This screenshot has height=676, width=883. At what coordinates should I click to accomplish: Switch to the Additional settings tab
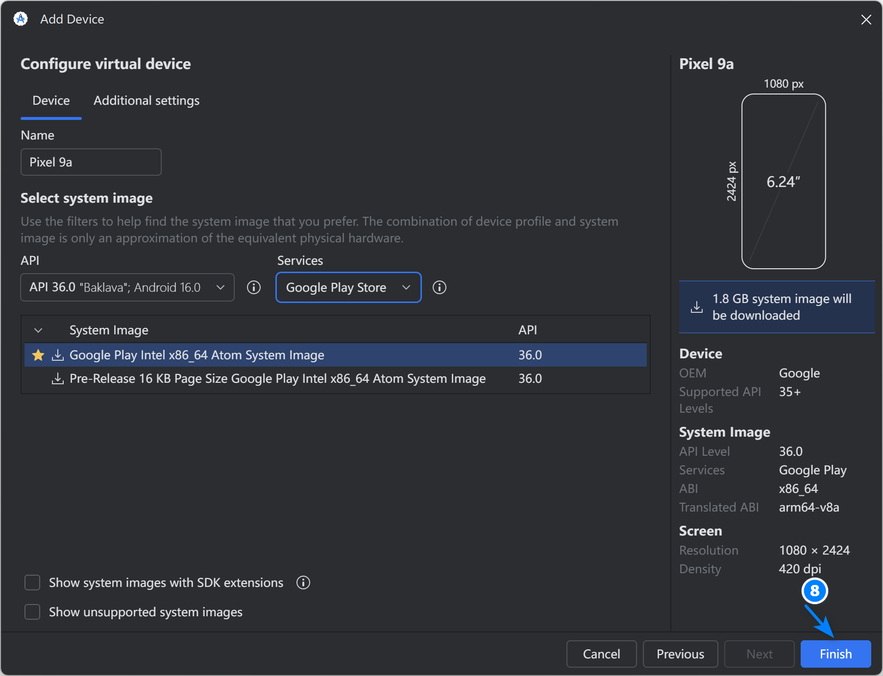[147, 100]
